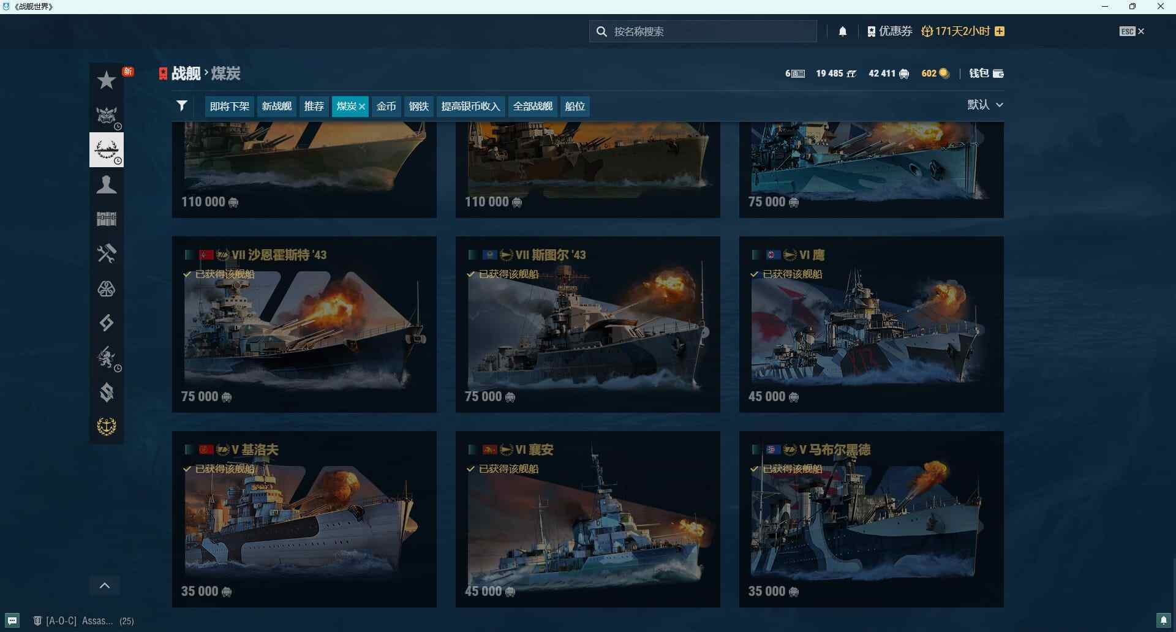
Task: Toggle the 新战舰 filter chip
Action: click(277, 106)
